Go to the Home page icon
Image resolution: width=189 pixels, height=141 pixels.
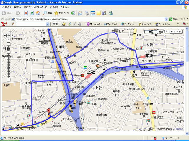pyautogui.click(x=38, y=13)
